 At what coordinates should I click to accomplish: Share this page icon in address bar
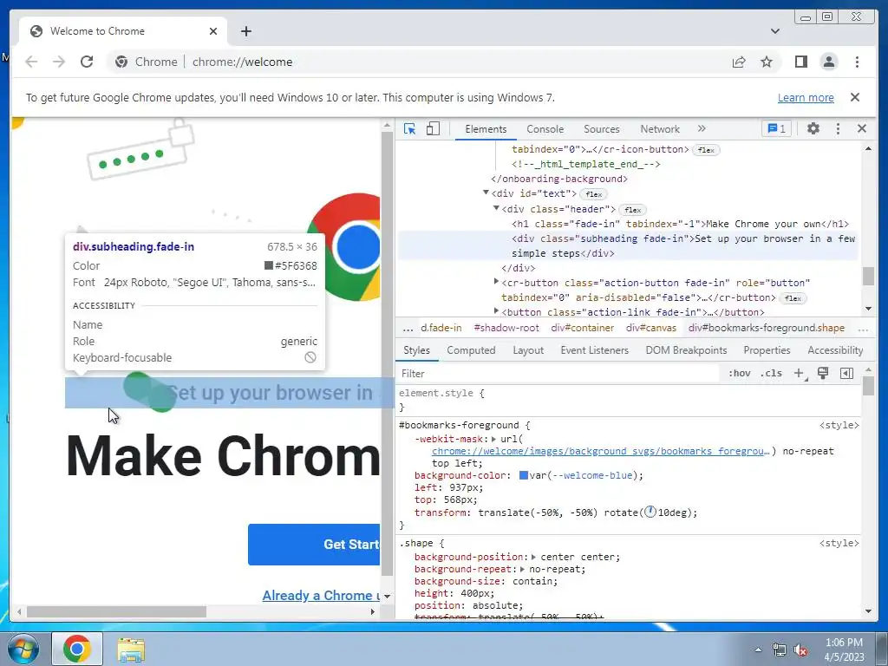(x=739, y=62)
